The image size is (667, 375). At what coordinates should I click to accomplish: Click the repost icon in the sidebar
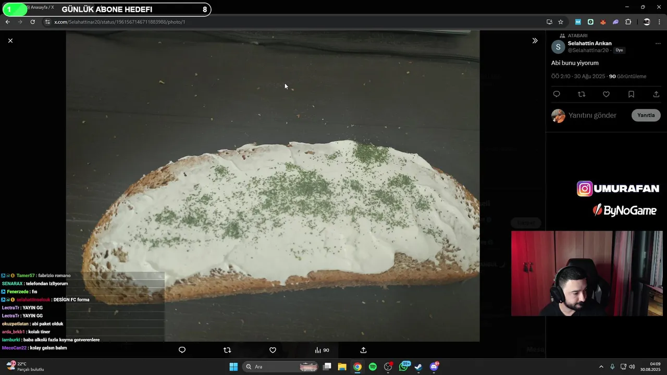[x=582, y=94]
